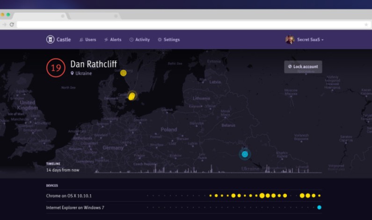Viewport: 372px width, 220px height.
Task: Open the Alerts page
Action: 113,40
